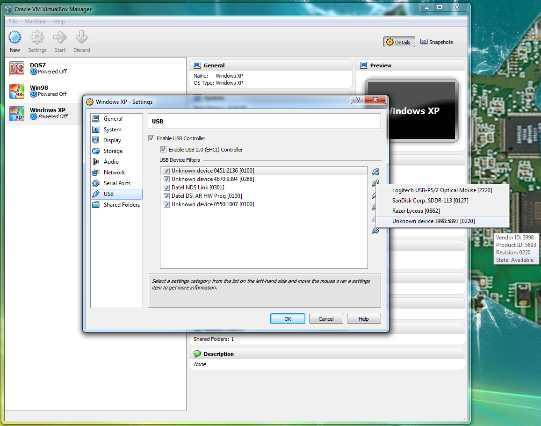Image resolution: width=541 pixels, height=426 pixels.
Task: Click the OK button in settings dialog
Action: [288, 319]
